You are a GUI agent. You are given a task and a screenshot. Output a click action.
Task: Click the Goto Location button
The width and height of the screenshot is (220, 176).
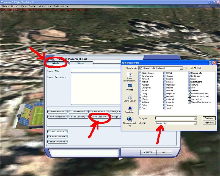[57, 131]
